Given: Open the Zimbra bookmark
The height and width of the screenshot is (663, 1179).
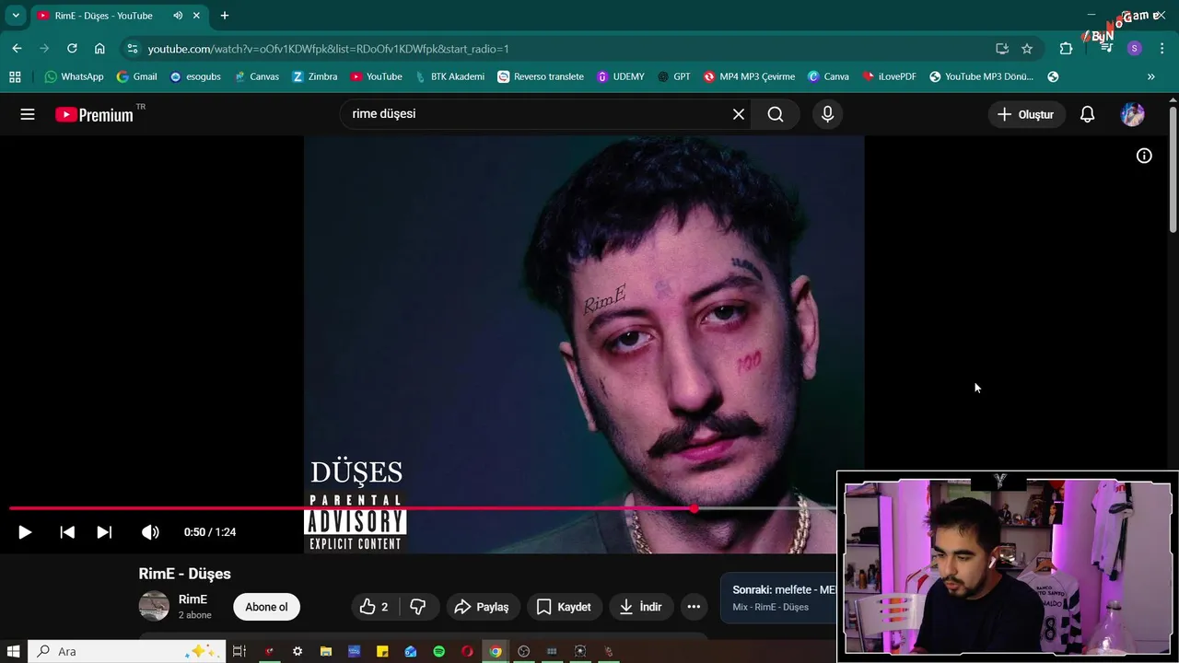Looking at the screenshot, I should tap(314, 76).
